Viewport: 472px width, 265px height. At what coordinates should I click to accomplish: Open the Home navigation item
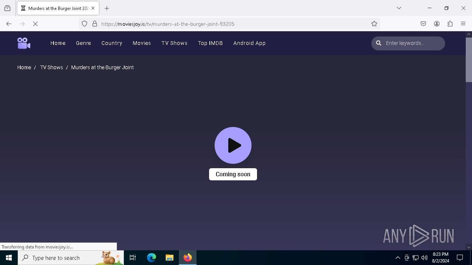click(x=58, y=43)
